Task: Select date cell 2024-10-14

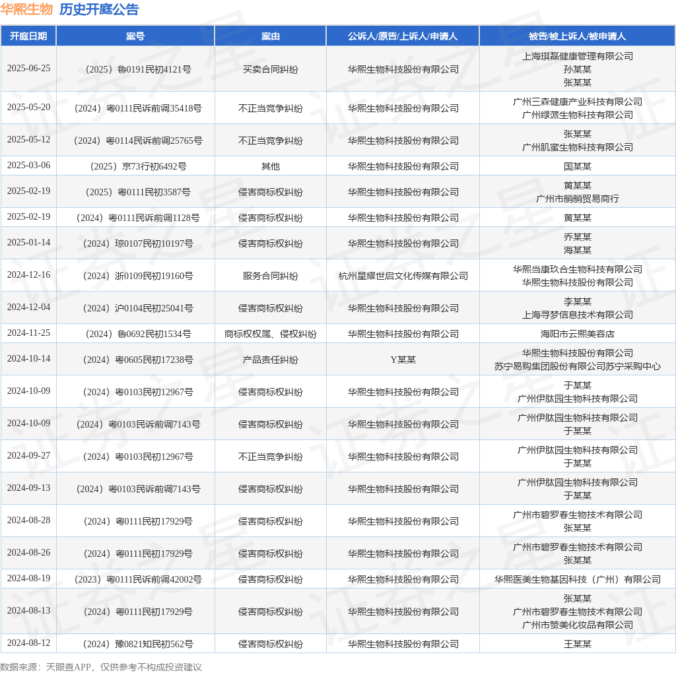Action: (x=28, y=359)
